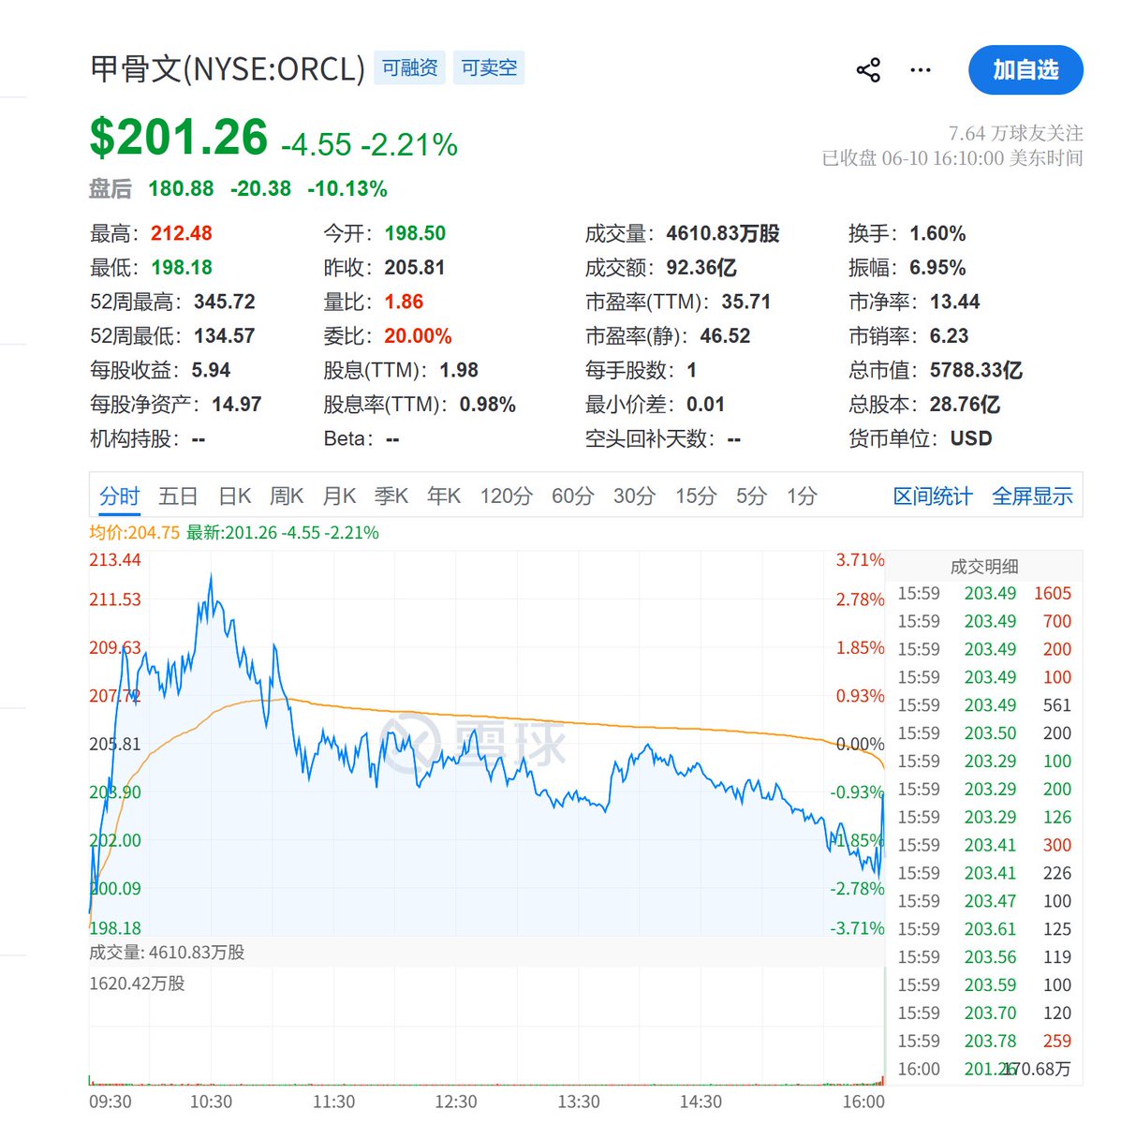This screenshot has width=1121, height=1124.
Task: Switch to the 120分 chart tab
Action: click(x=506, y=495)
